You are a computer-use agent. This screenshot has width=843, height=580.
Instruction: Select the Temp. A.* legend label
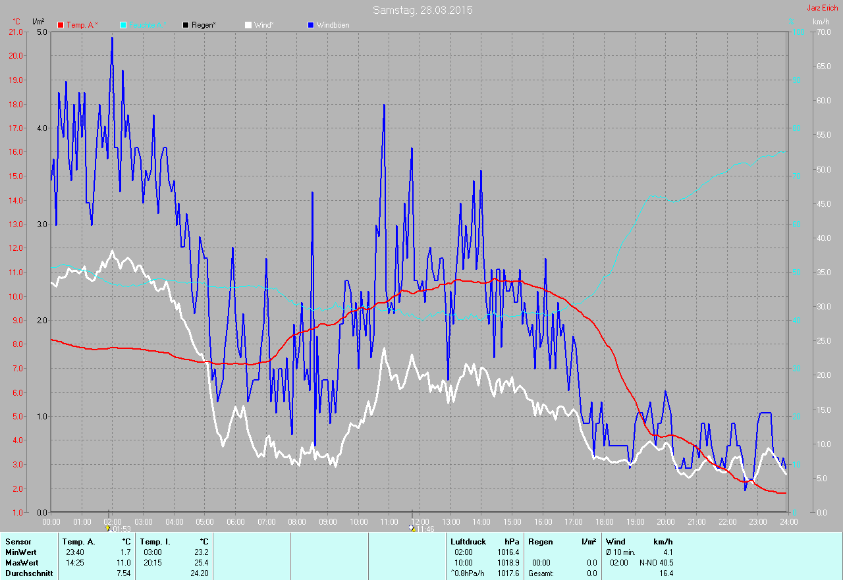click(x=82, y=25)
